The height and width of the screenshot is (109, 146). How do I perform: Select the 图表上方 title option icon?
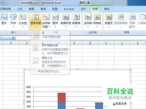(35, 60)
